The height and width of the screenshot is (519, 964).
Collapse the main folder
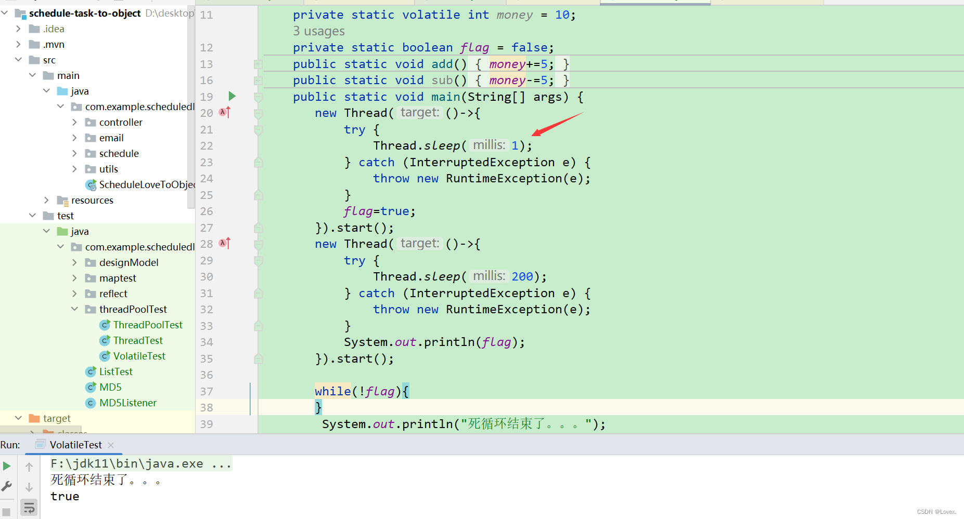pos(33,75)
